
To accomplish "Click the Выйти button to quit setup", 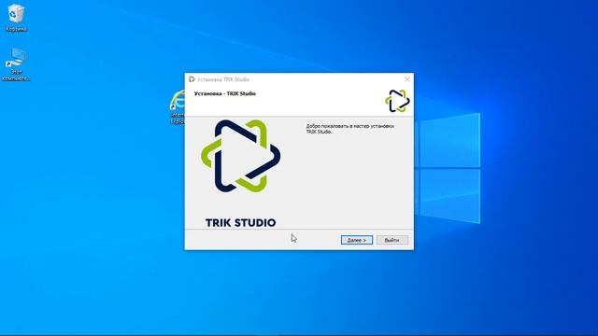I will coord(392,240).
